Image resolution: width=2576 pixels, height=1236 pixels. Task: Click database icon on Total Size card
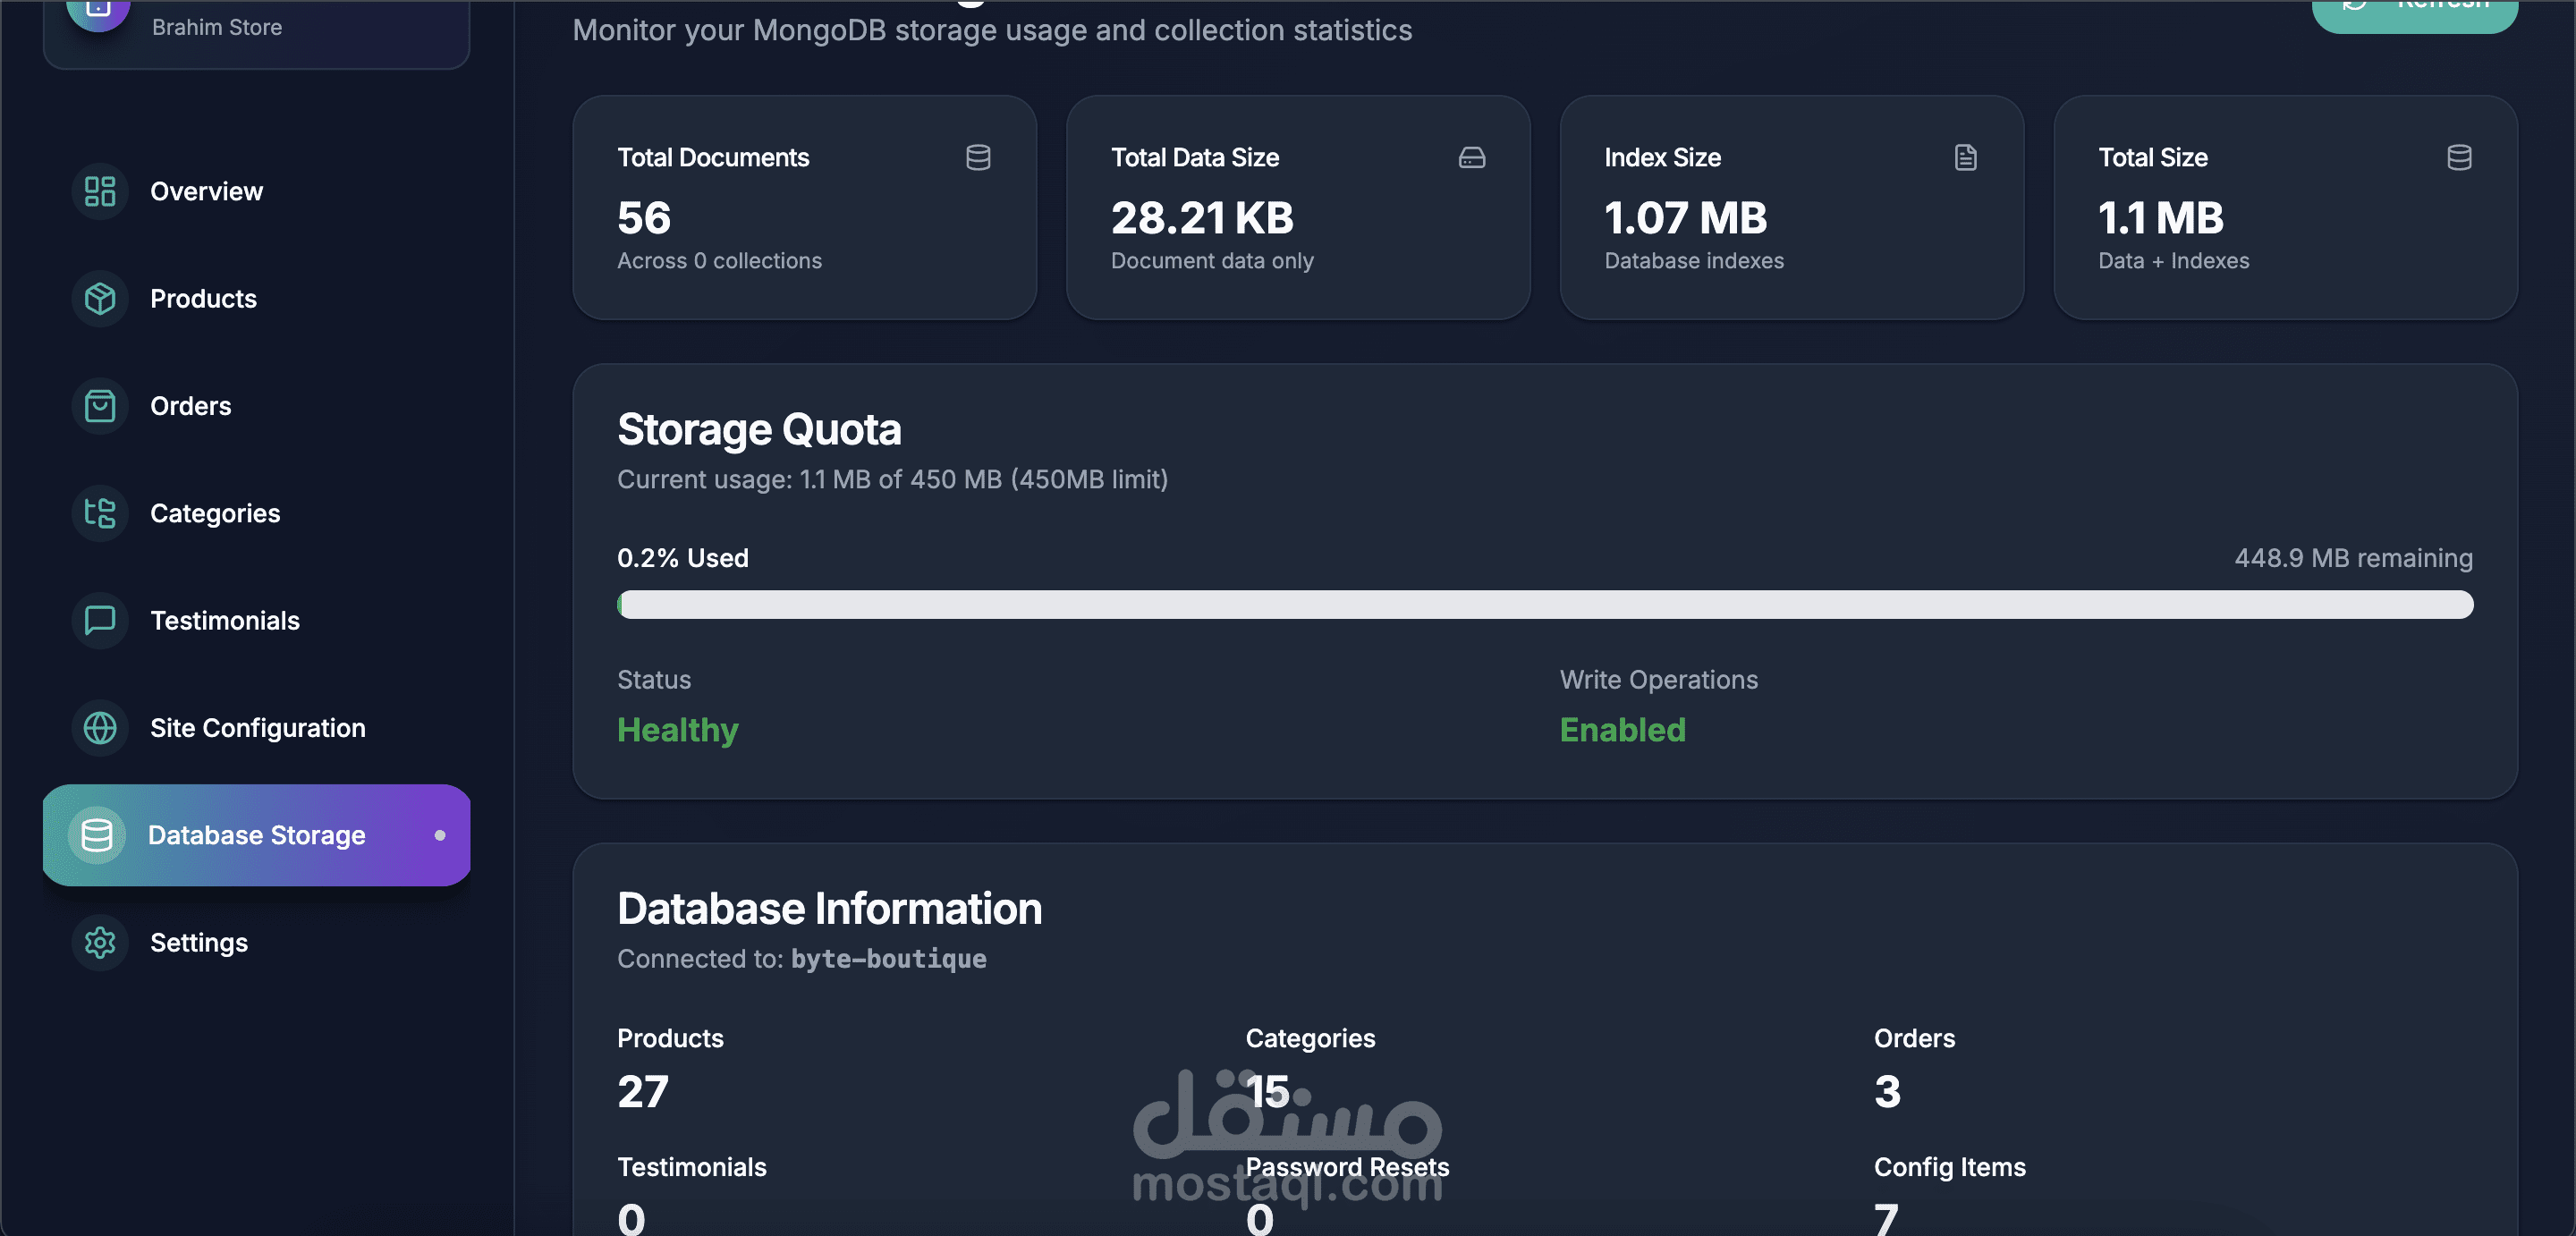point(2459,157)
